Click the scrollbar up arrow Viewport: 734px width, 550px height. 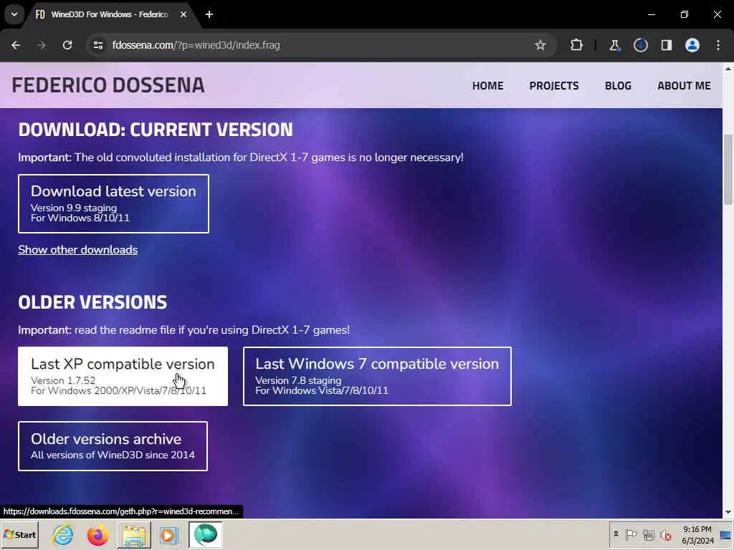(x=728, y=68)
